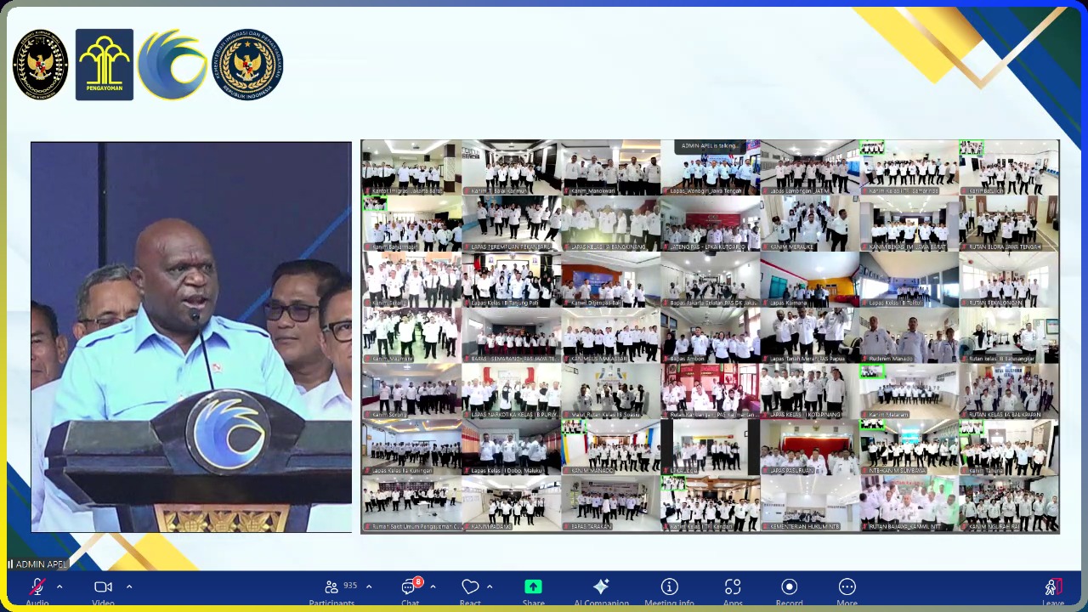The image size is (1088, 612).
Task: Expand the audio options chevron
Action: pyautogui.click(x=59, y=586)
